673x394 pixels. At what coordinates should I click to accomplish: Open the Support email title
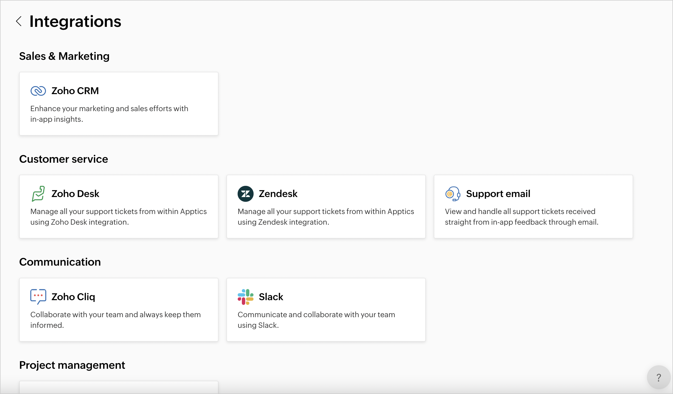(x=498, y=194)
